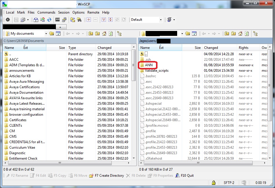Go to root directory in remote panel
This screenshot has height=188, width=275.
(x=233, y=34)
